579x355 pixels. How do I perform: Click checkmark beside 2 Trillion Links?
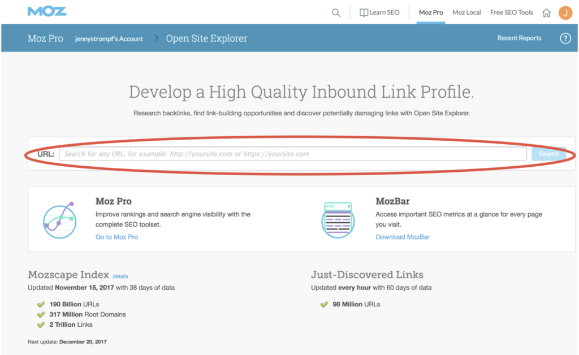[41, 325]
